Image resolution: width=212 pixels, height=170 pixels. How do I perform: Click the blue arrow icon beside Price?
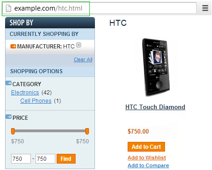point(8,117)
